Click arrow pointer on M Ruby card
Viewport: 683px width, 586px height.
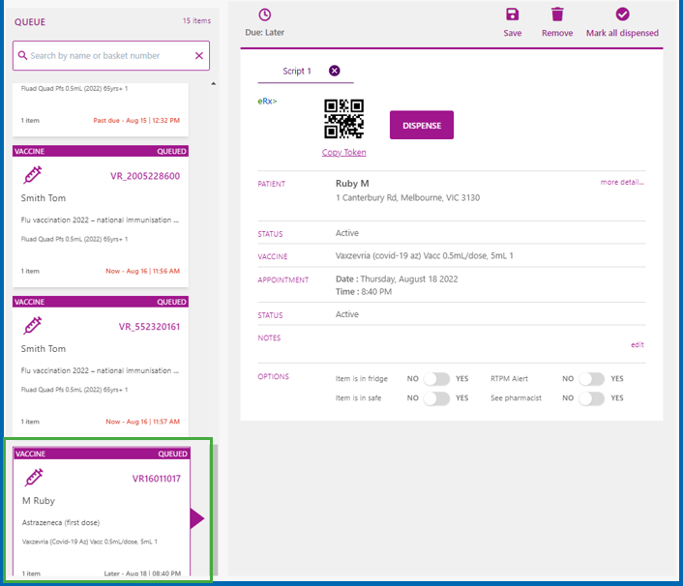[197, 518]
